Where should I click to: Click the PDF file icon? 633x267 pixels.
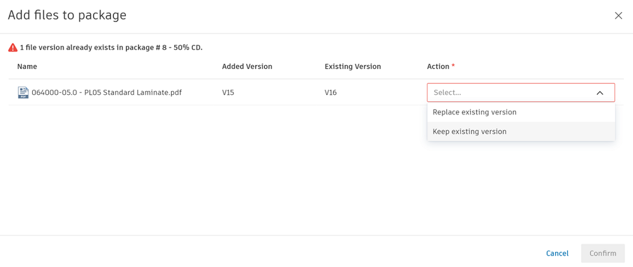click(23, 92)
